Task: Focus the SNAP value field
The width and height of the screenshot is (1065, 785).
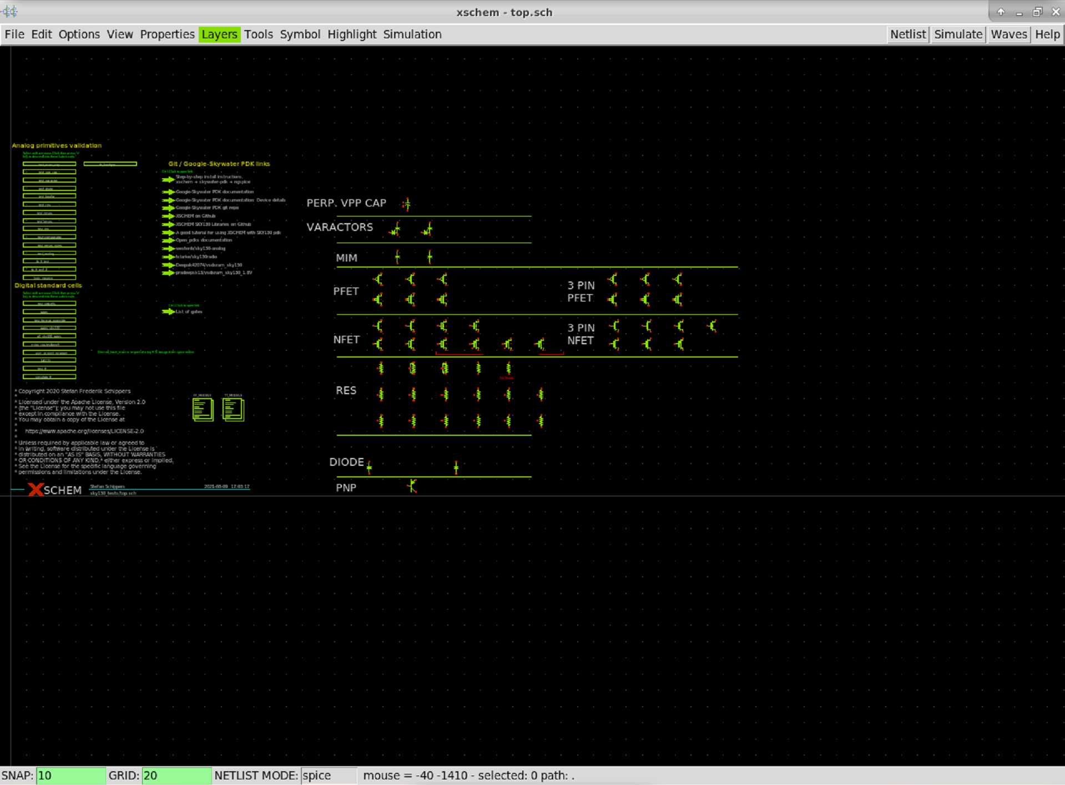Action: [x=70, y=776]
